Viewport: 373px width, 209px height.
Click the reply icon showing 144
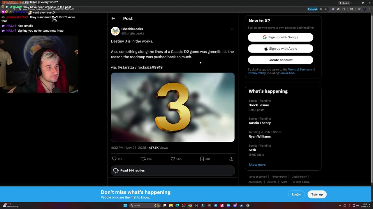click(114, 159)
